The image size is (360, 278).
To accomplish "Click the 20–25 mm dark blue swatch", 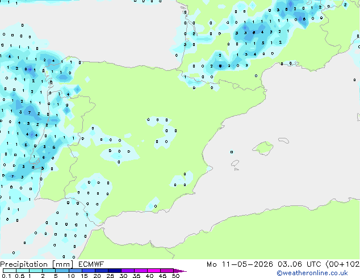I will (x=101, y=271).
